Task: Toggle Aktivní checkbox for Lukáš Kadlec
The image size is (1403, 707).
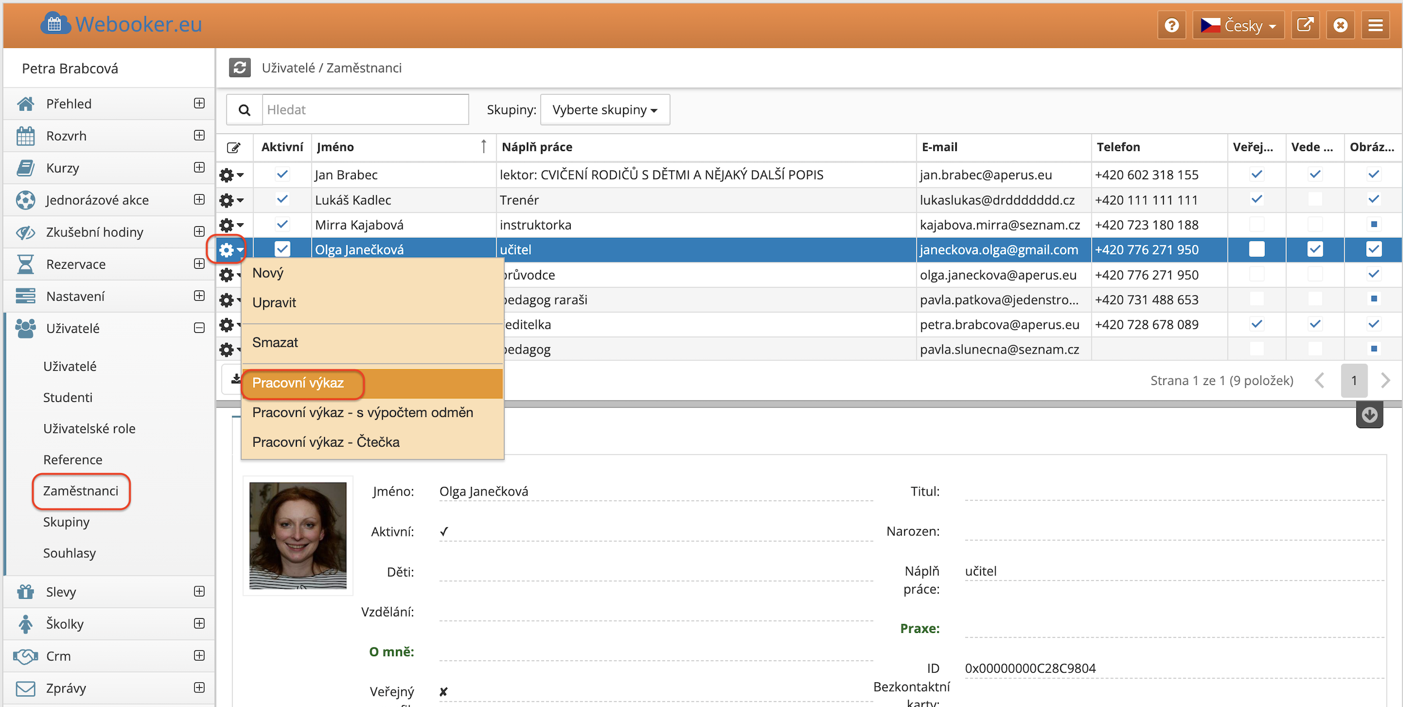Action: [x=282, y=199]
